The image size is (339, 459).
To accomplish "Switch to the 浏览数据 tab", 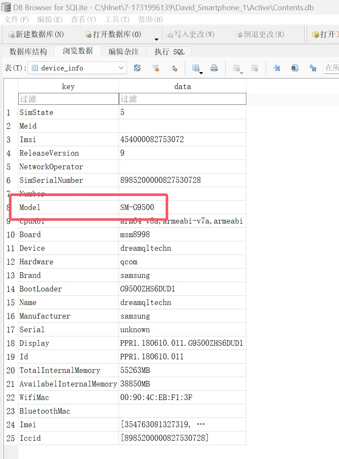I will coord(78,51).
